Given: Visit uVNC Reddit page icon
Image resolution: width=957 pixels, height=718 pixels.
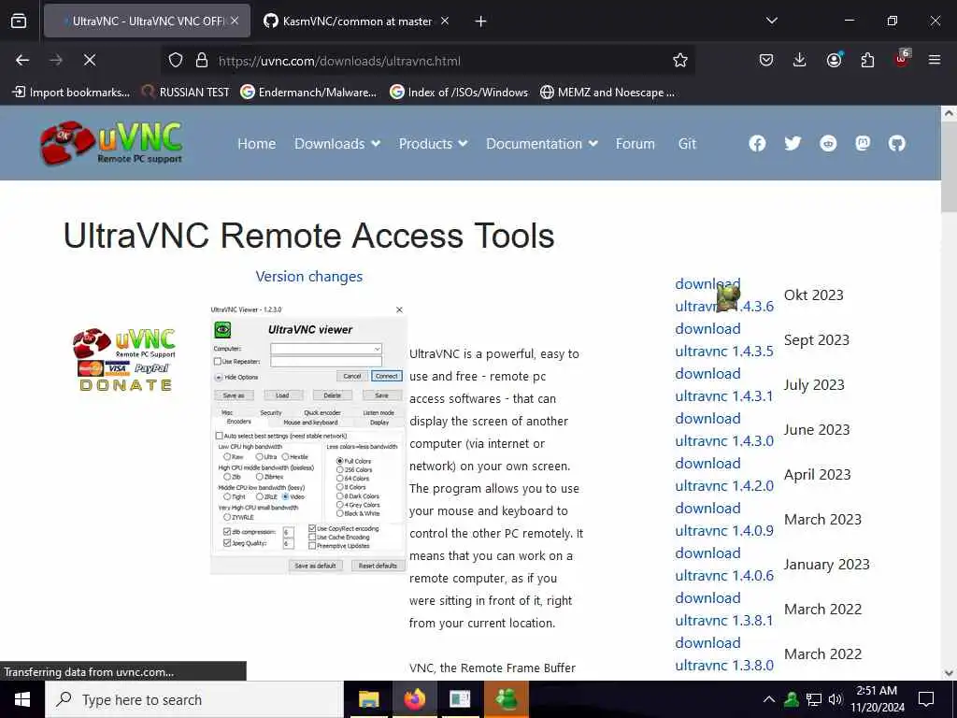Looking at the screenshot, I should coord(828,143).
